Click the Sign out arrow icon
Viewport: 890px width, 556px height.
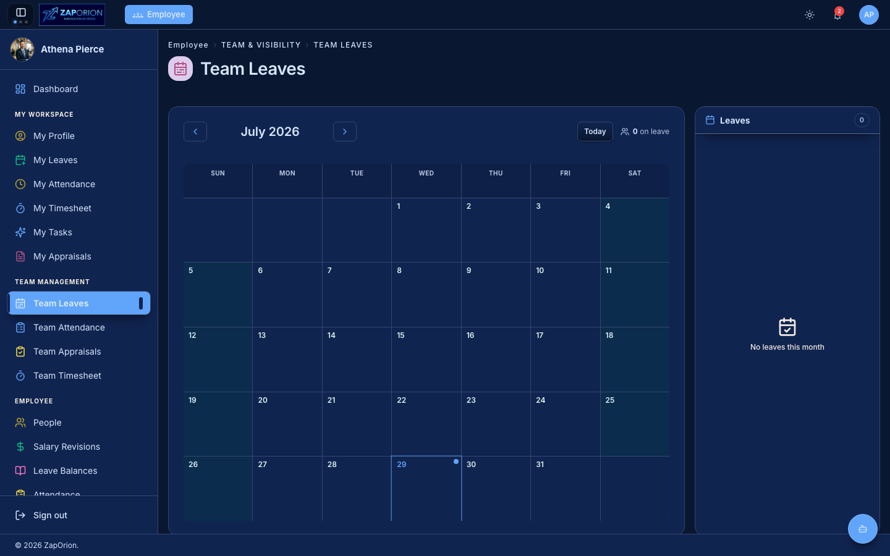tap(20, 515)
